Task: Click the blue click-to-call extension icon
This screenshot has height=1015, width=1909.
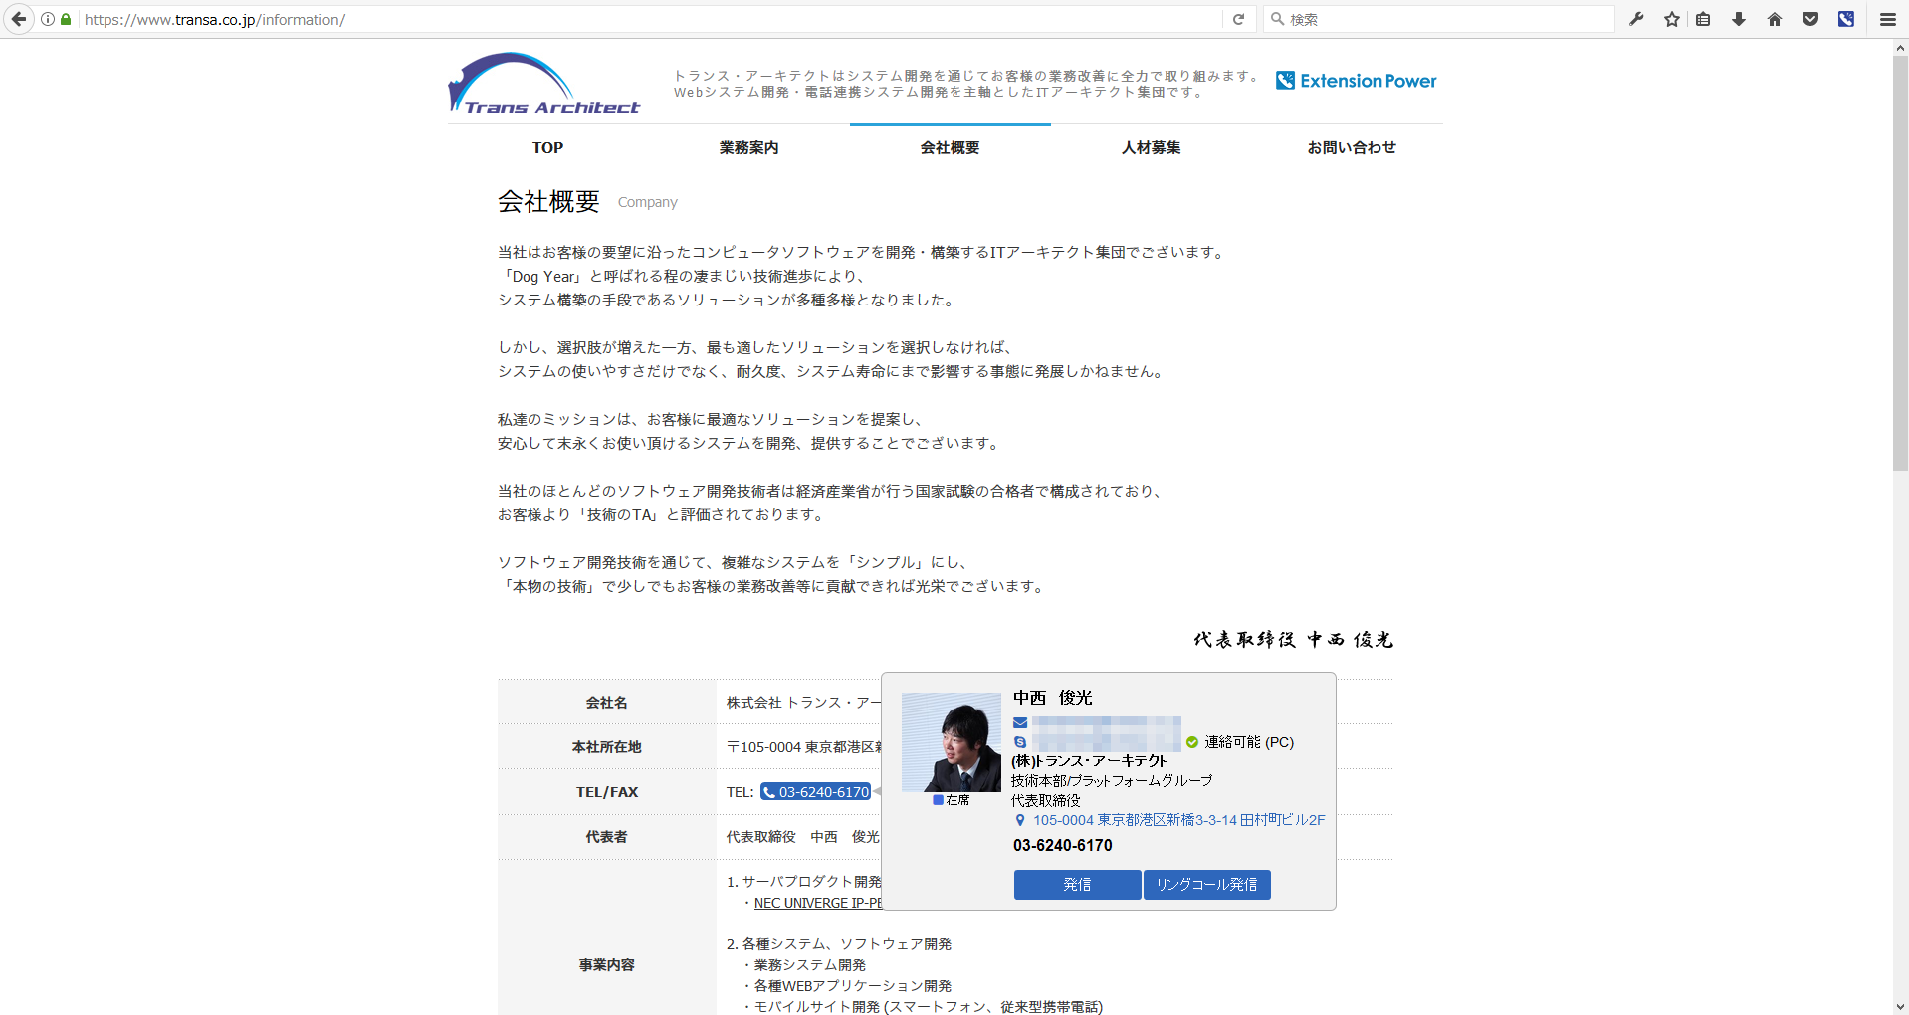Action: (x=1846, y=19)
